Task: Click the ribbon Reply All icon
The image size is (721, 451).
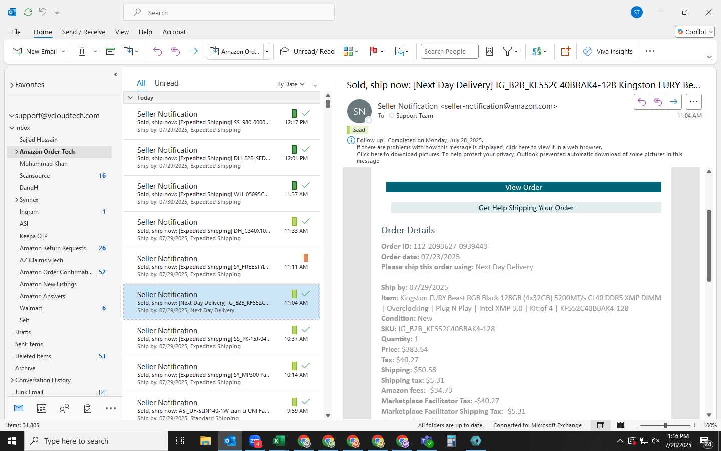Action: [x=175, y=51]
